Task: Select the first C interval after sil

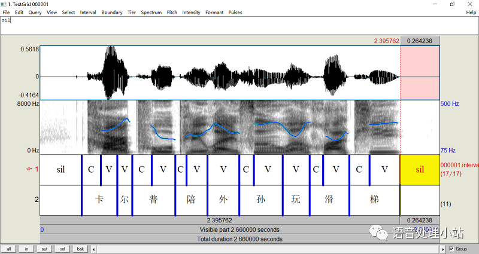Action: [x=91, y=170]
